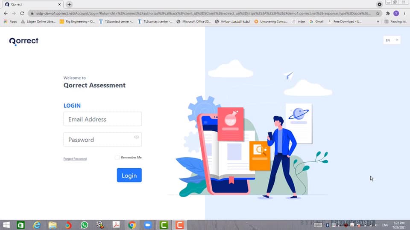Image resolution: width=410 pixels, height=230 pixels.
Task: Open a new browser tab
Action: pos(69,4)
